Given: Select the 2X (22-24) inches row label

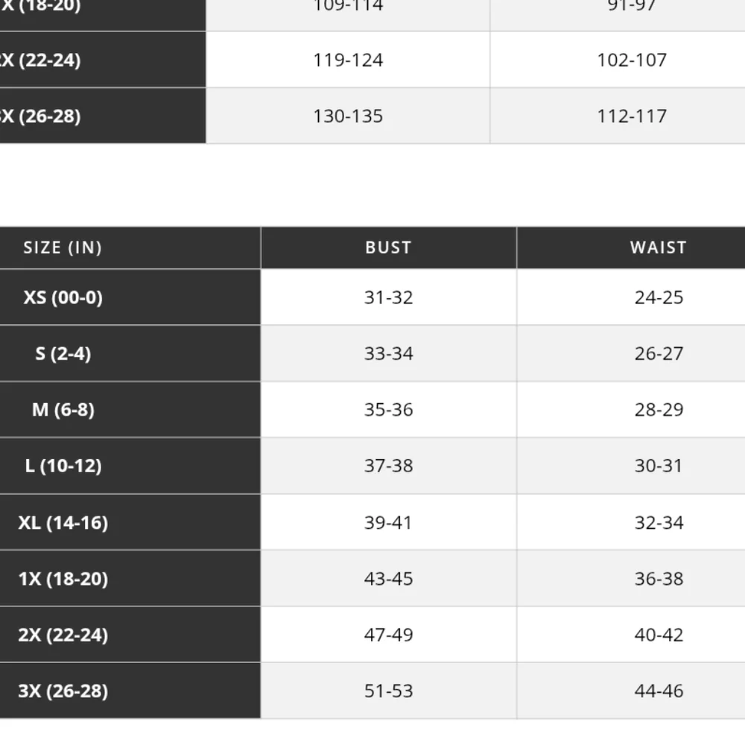Looking at the screenshot, I should click(63, 635).
